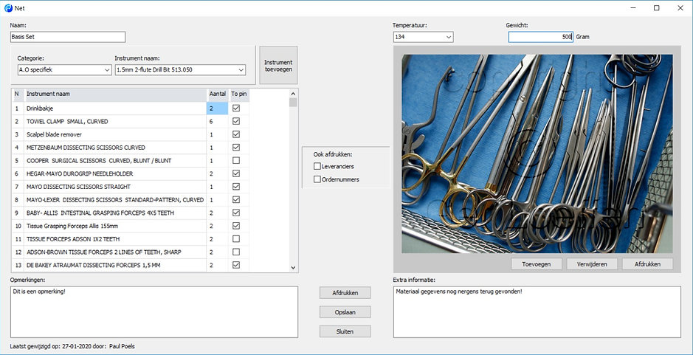Screen dimensions: 693x355
Task: Click the Gewicht field showing 500
Action: [x=540, y=37]
